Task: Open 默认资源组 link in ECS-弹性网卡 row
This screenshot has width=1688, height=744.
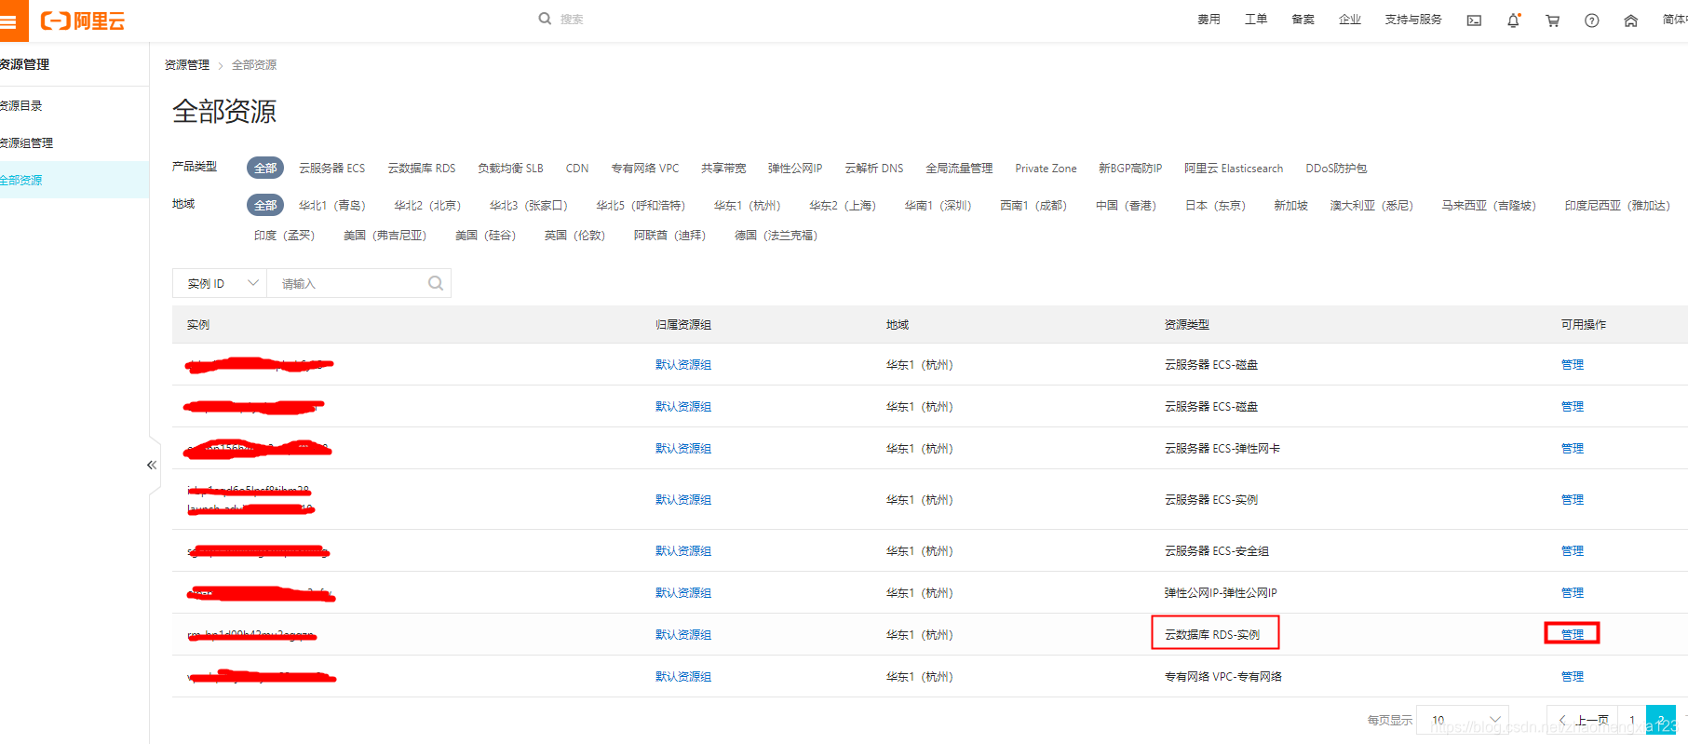Action: tap(683, 449)
